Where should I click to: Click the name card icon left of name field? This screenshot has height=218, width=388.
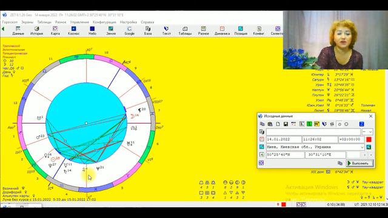point(262,132)
